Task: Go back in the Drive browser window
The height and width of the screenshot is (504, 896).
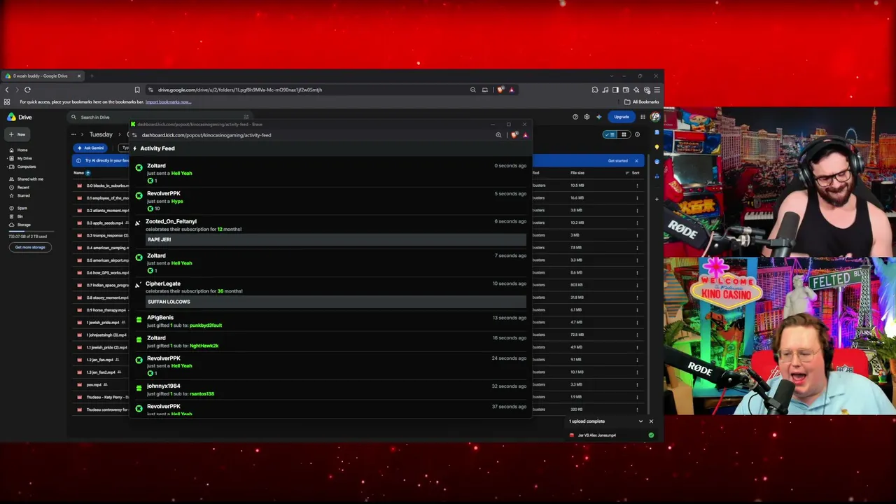Action: pyautogui.click(x=7, y=90)
